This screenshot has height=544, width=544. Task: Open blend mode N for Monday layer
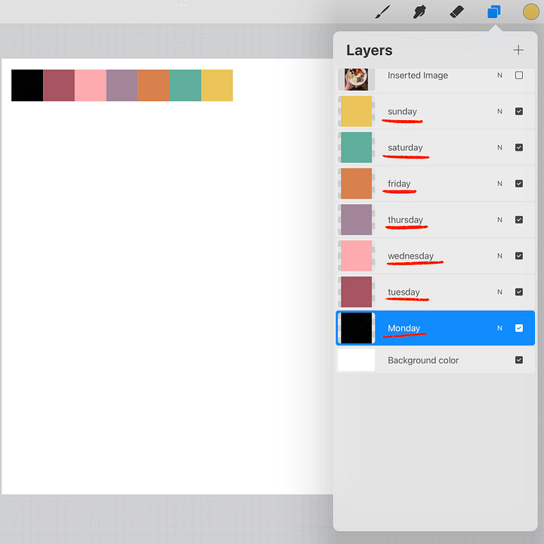pyautogui.click(x=499, y=328)
